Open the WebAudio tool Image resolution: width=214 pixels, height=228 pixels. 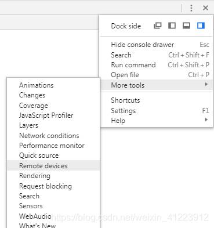(x=53, y=216)
